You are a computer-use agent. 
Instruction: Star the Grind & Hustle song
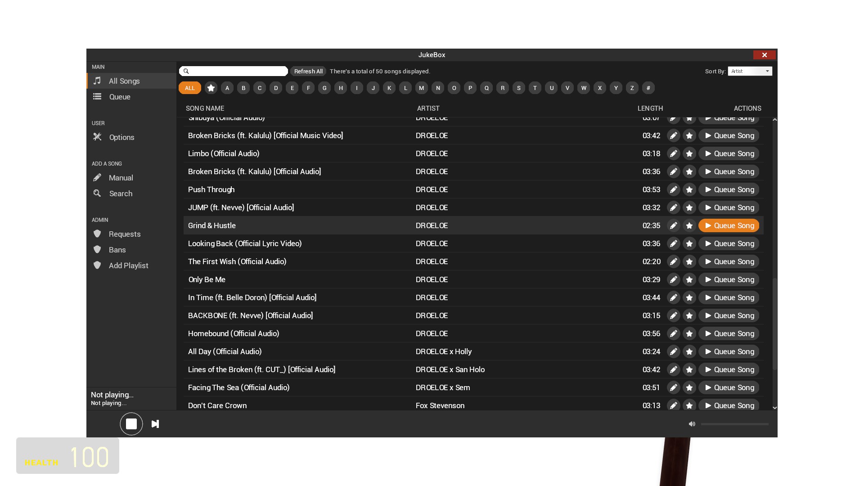pyautogui.click(x=689, y=225)
